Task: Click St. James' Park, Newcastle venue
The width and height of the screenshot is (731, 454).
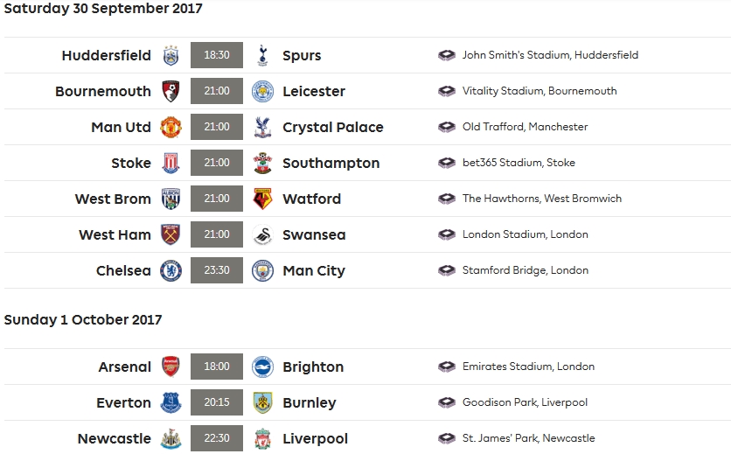Action: (528, 438)
